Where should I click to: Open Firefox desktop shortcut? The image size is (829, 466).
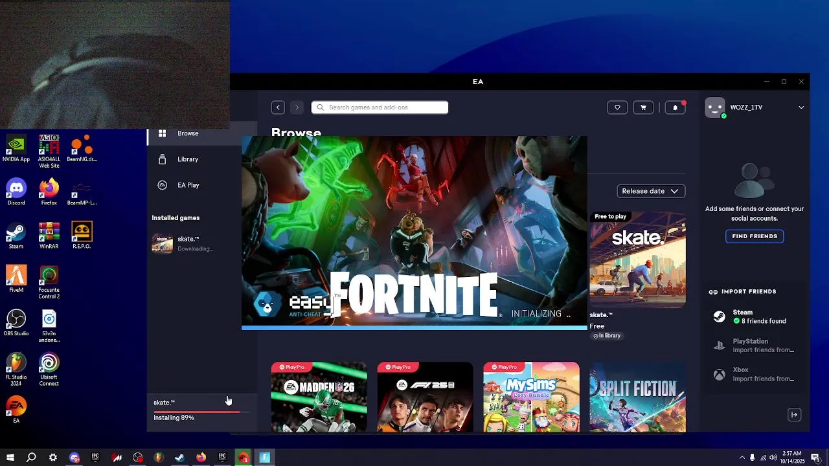point(49,192)
